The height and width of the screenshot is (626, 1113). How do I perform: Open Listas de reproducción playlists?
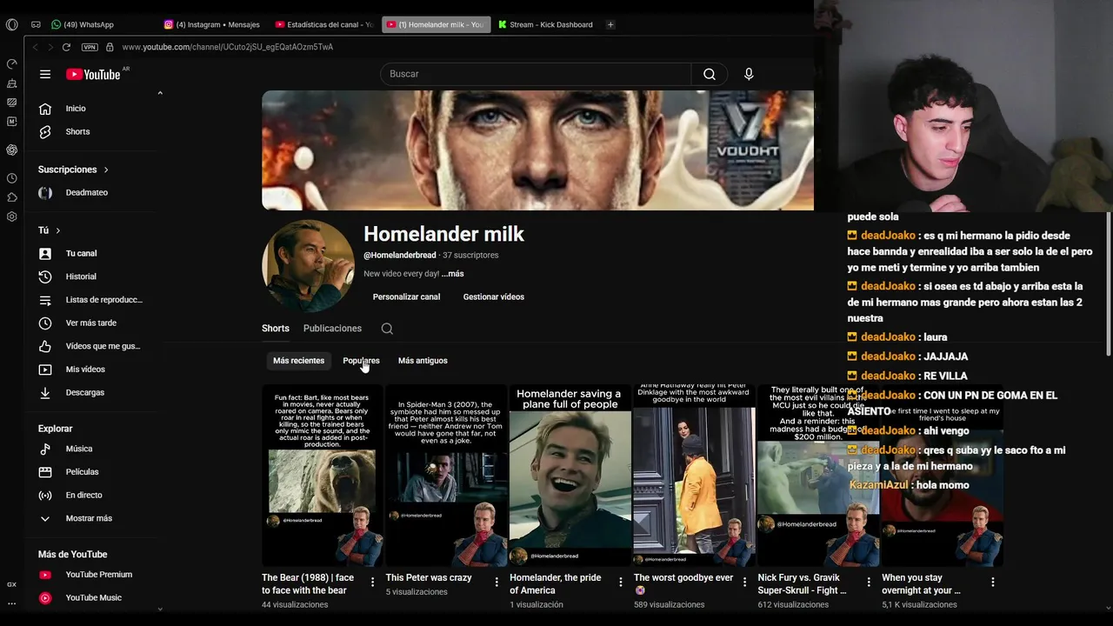tap(103, 300)
